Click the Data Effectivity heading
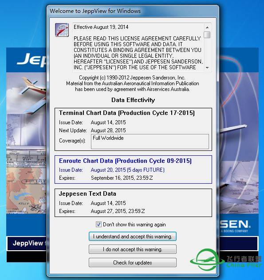 133,100
